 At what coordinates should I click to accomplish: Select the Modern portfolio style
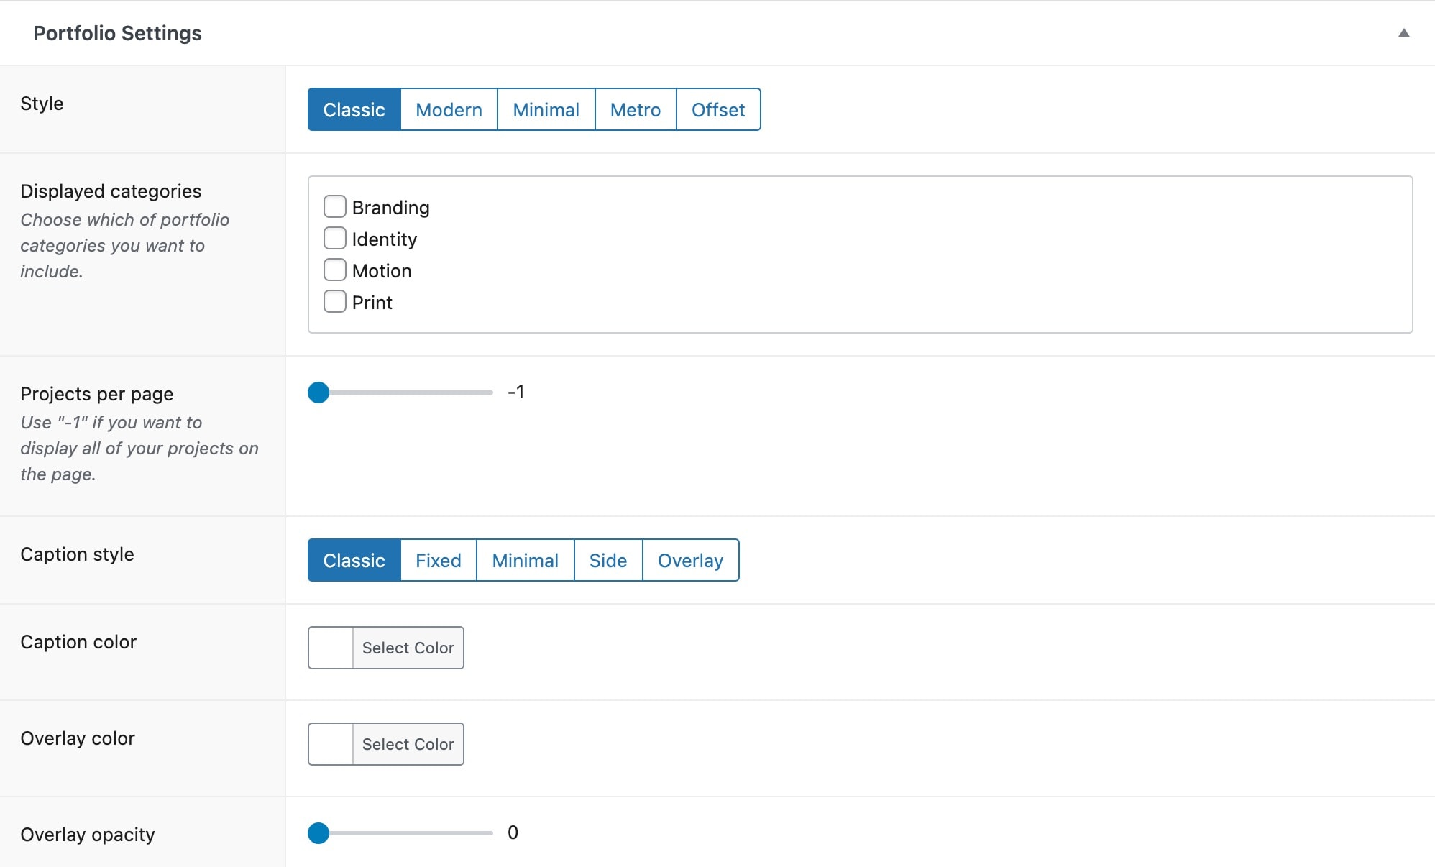tap(449, 109)
